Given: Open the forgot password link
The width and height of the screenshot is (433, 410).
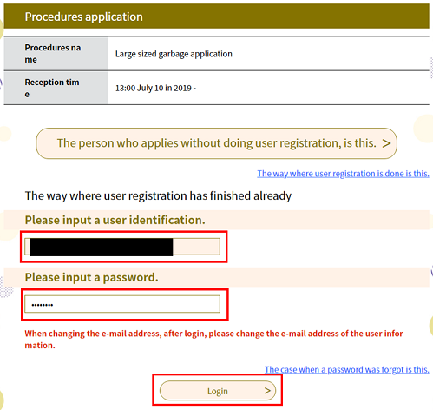Looking at the screenshot, I should [347, 369].
